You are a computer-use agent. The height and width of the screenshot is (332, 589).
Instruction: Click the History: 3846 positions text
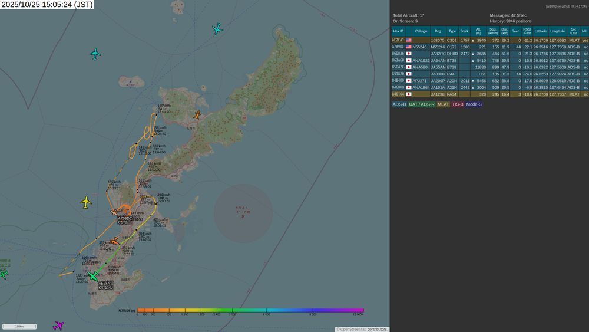pyautogui.click(x=511, y=21)
